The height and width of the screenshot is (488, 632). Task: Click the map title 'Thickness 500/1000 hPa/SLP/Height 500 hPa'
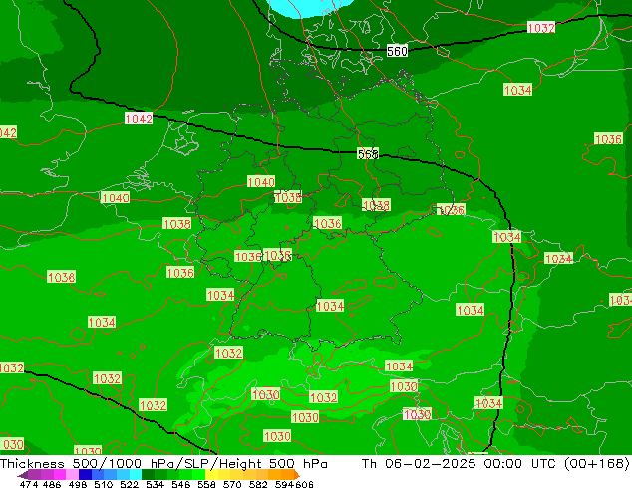pos(163,463)
